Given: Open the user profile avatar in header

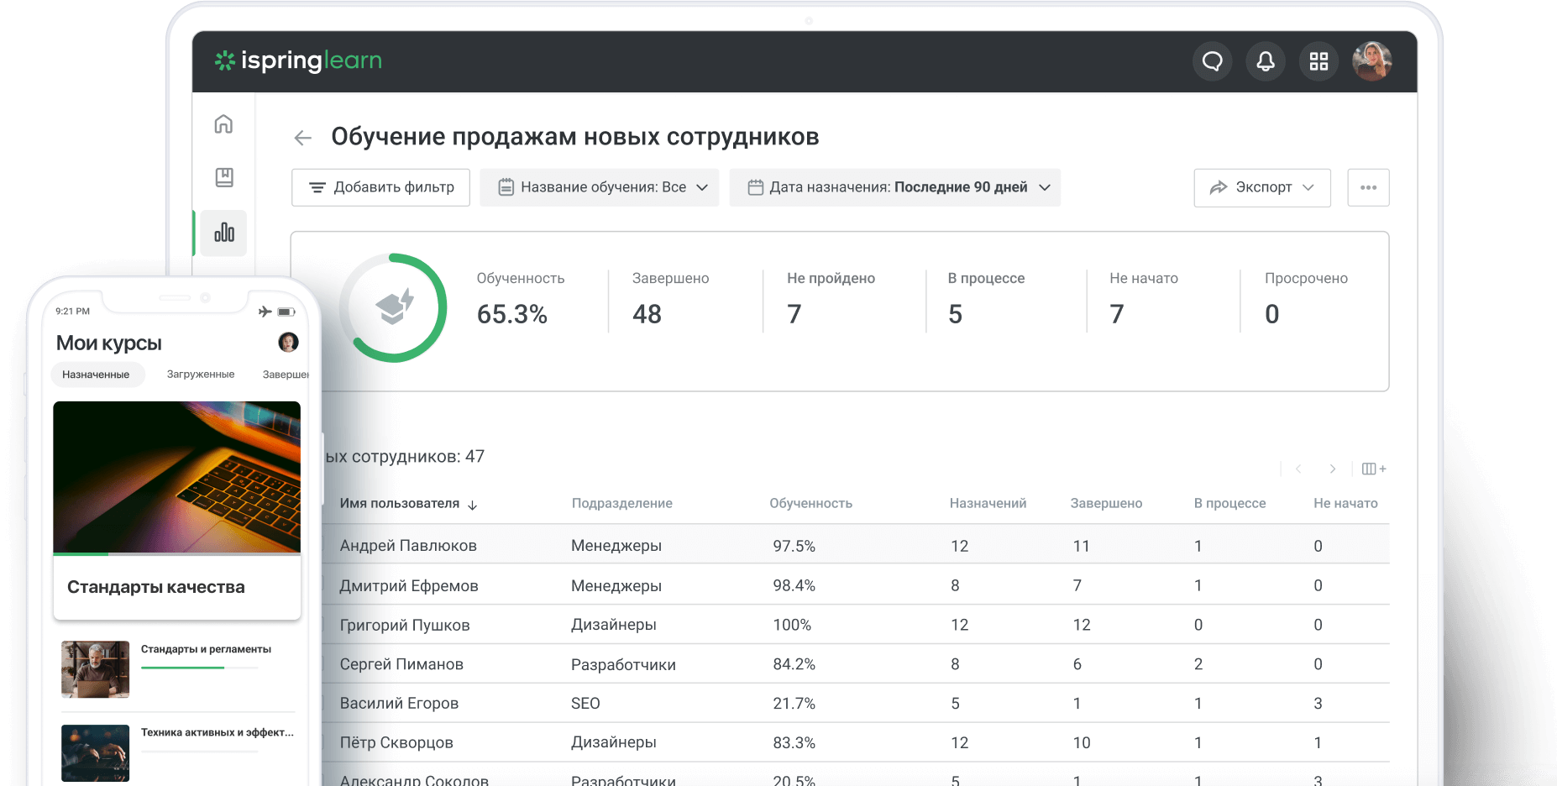Looking at the screenshot, I should pyautogui.click(x=1372, y=61).
